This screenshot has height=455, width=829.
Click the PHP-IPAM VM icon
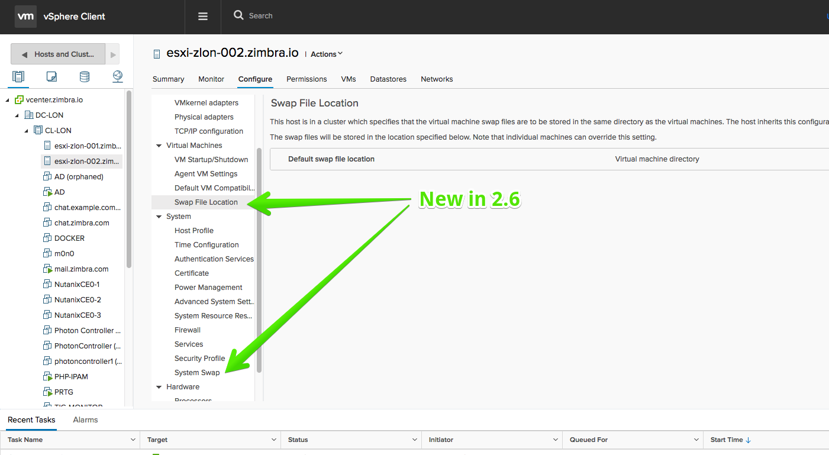pyautogui.click(x=48, y=377)
